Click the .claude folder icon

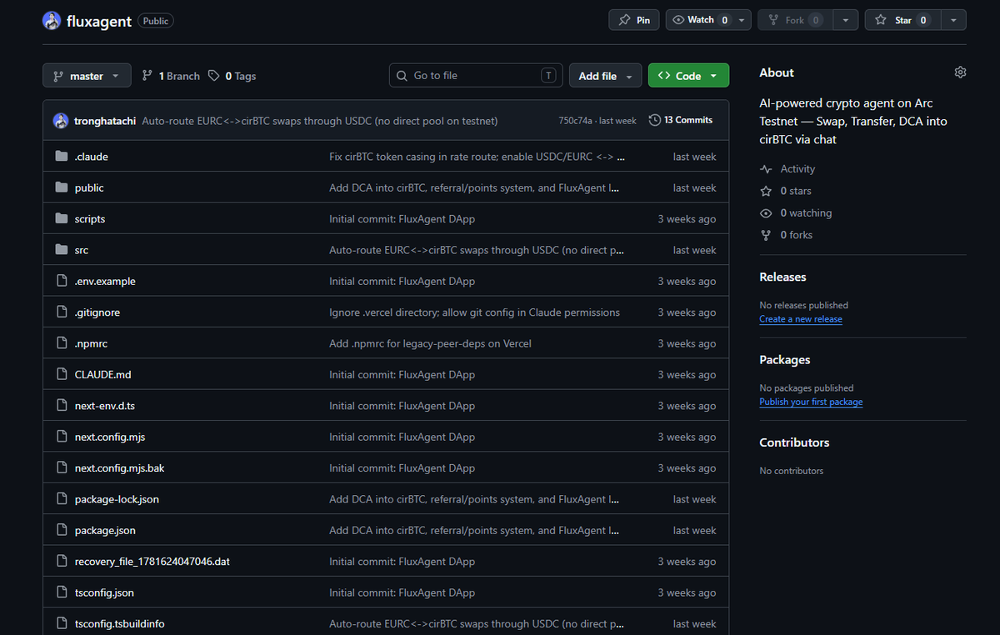tap(61, 157)
